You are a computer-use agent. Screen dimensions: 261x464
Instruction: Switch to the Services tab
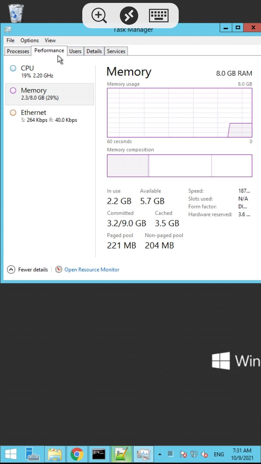coord(116,51)
